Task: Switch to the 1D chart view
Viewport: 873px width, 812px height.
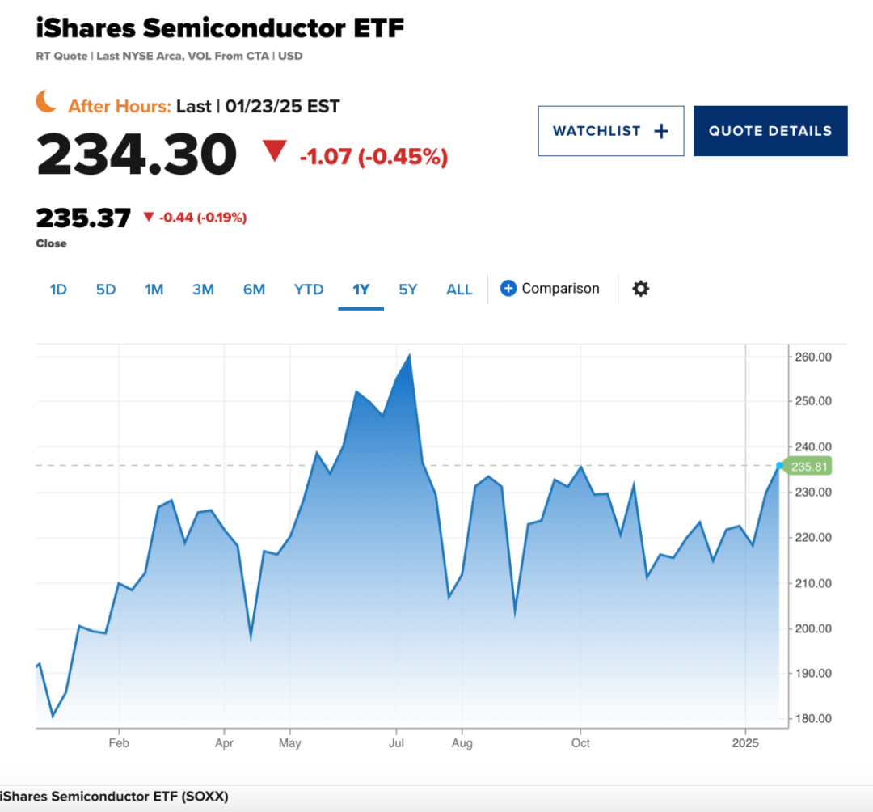Action: [x=57, y=289]
